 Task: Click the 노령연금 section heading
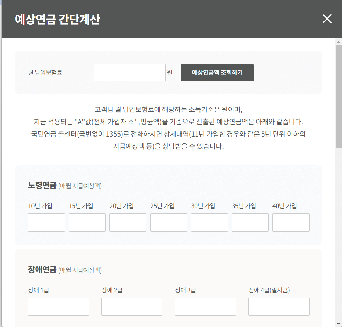(x=42, y=186)
